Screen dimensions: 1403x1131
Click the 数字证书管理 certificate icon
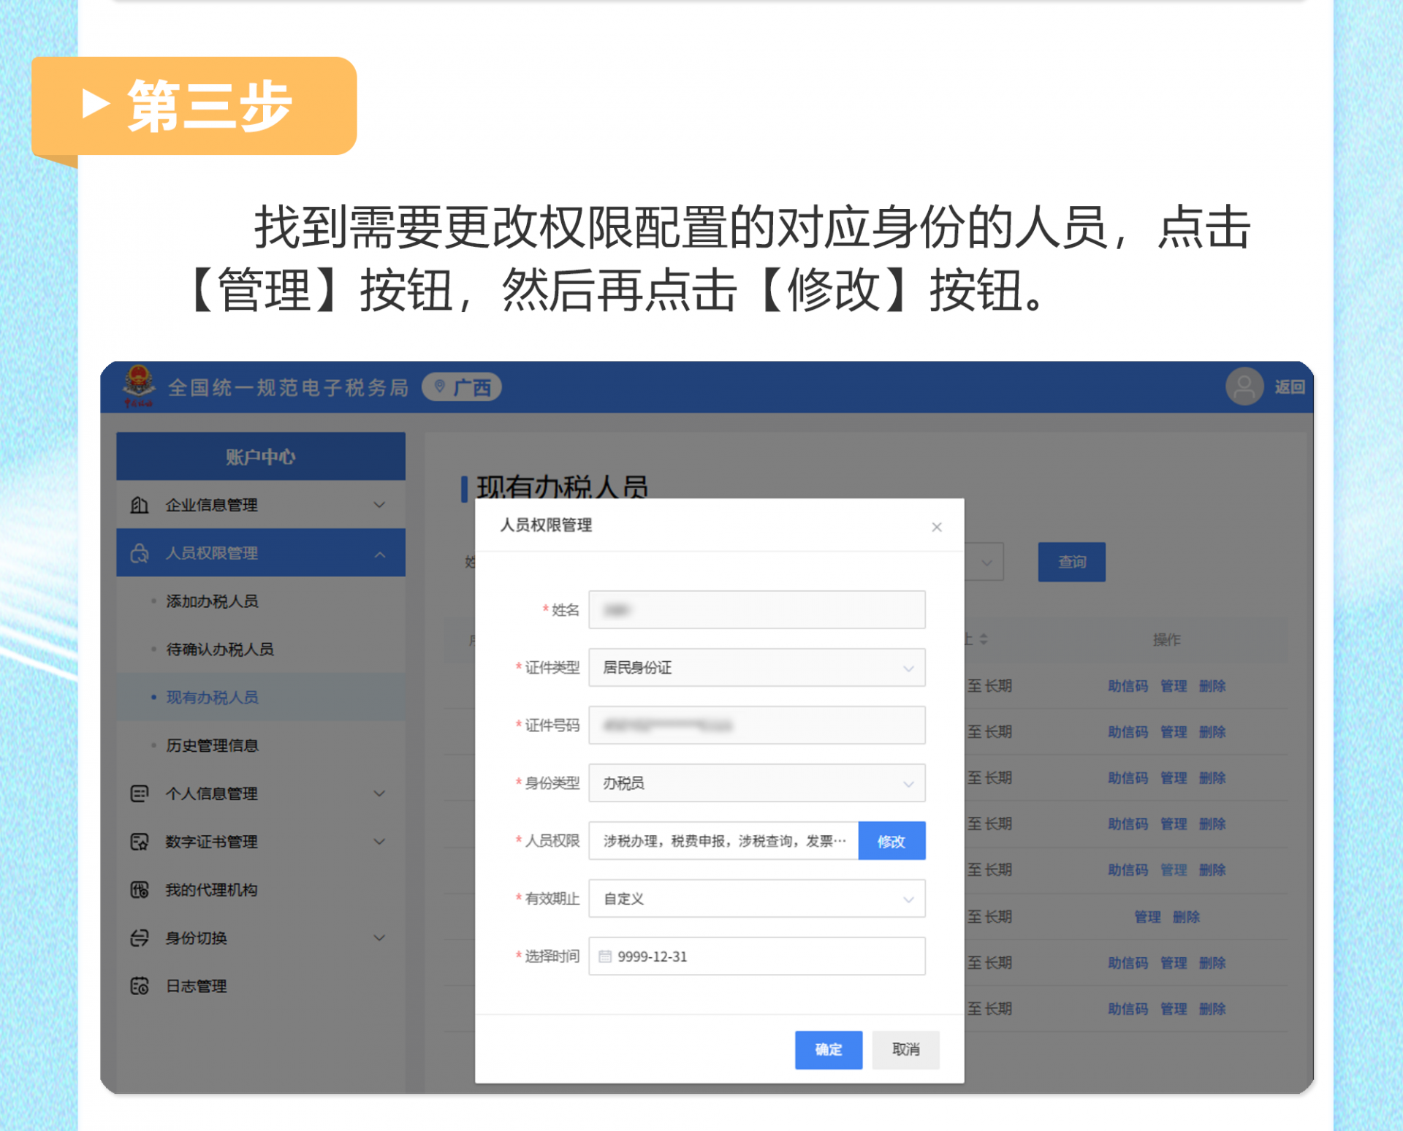coord(140,842)
